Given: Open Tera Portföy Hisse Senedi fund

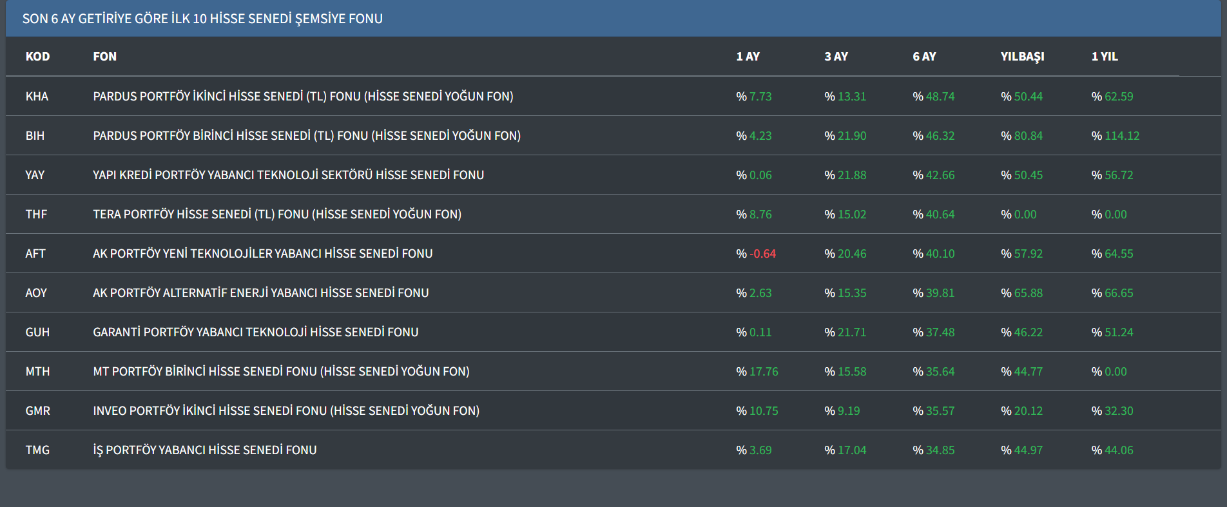Looking at the screenshot, I should tap(277, 215).
